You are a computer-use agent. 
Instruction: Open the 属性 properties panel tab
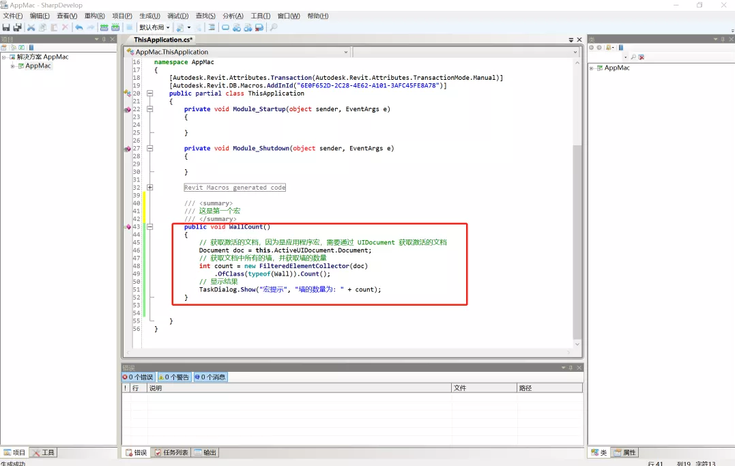click(625, 452)
